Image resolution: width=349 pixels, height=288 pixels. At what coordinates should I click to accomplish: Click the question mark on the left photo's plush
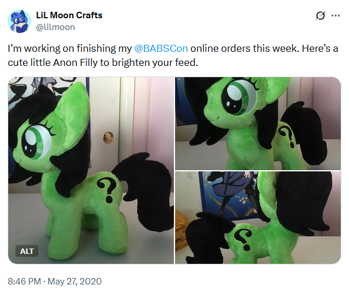(107, 190)
